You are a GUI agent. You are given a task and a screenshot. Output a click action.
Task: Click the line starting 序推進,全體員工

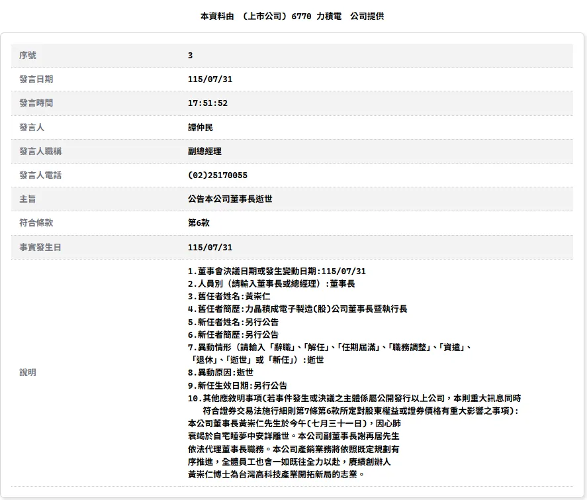click(x=289, y=462)
